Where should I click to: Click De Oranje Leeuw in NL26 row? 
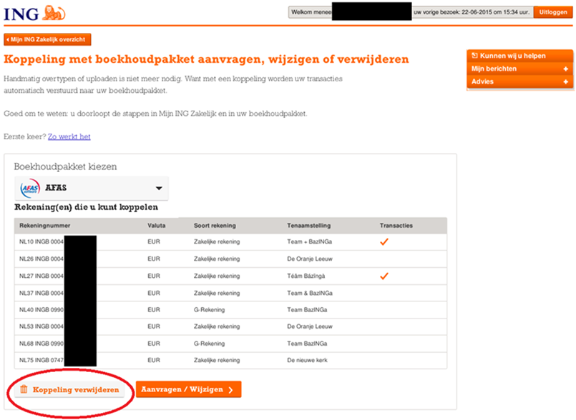[310, 259]
